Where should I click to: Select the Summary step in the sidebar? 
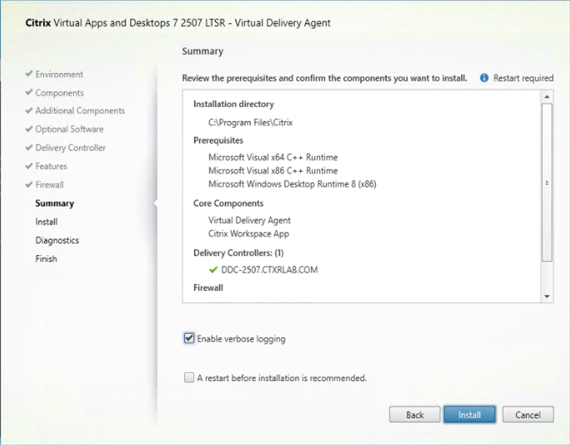coord(55,203)
